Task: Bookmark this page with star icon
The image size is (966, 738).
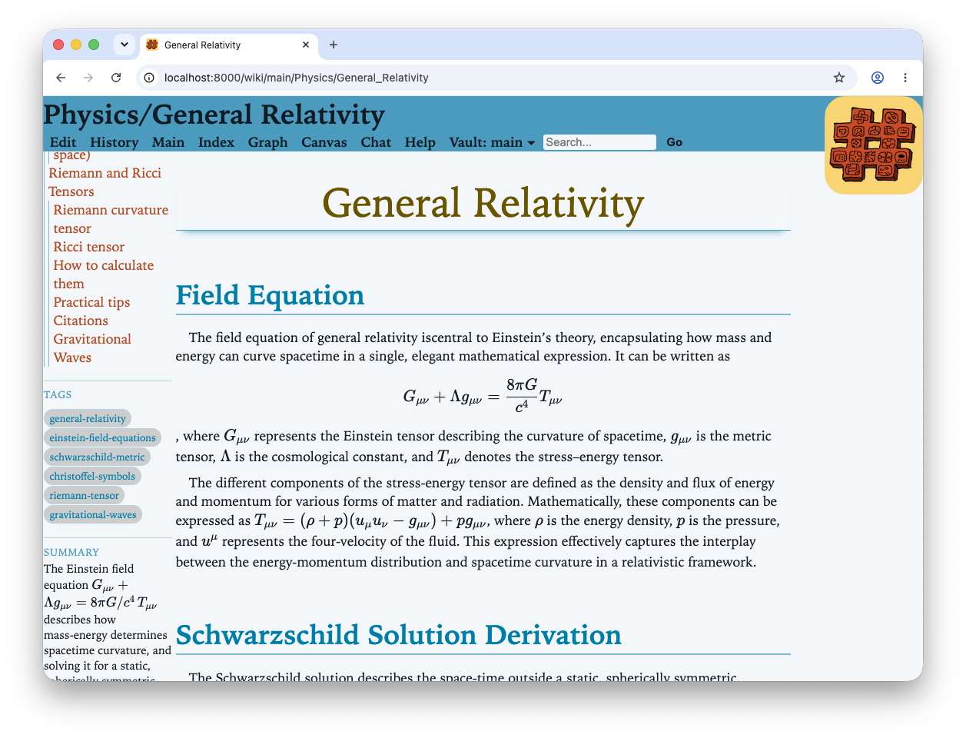Action: [839, 78]
